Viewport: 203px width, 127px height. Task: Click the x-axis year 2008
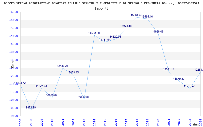pos(31,122)
